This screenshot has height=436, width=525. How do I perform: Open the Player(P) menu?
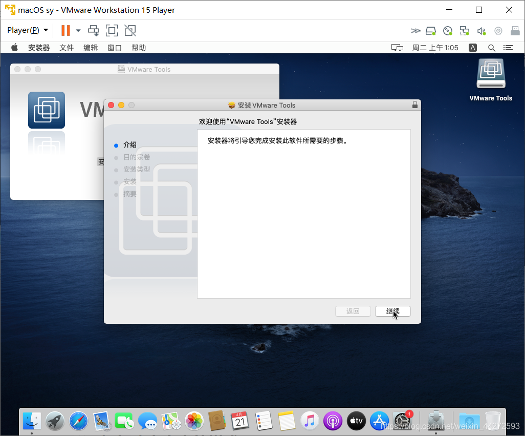pyautogui.click(x=28, y=30)
